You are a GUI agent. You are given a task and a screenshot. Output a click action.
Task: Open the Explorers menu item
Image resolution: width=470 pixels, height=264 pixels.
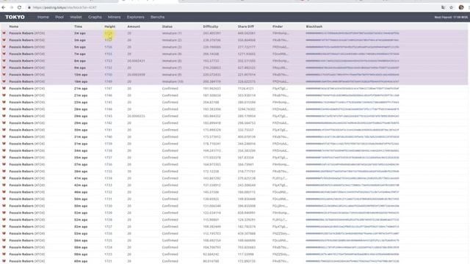(x=135, y=17)
